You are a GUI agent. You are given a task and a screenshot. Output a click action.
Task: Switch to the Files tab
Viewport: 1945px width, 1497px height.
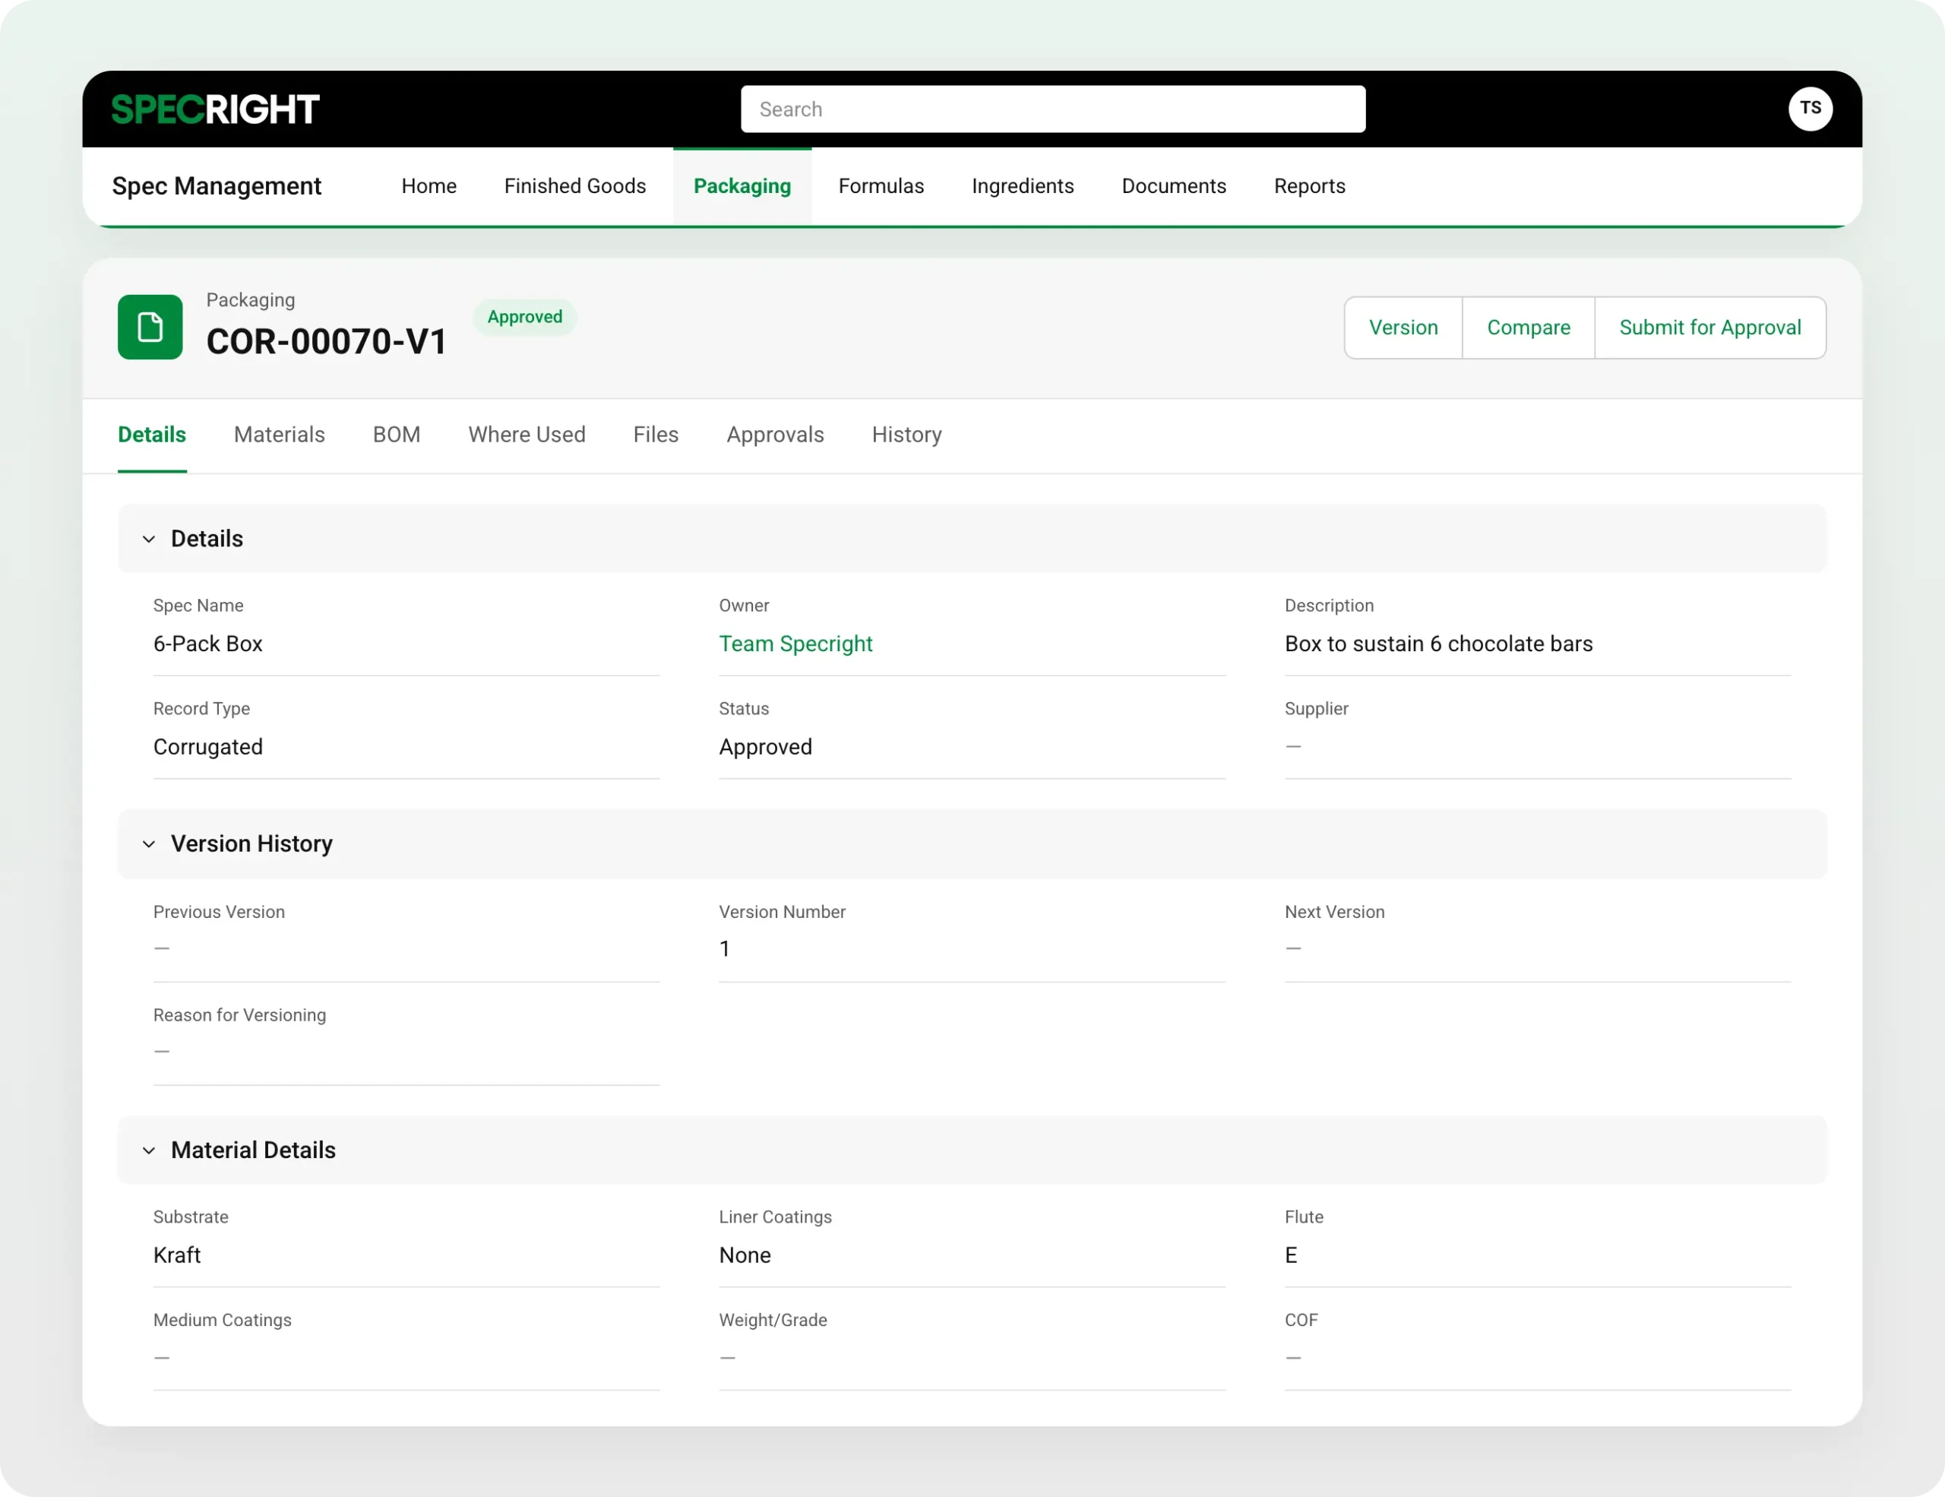[656, 435]
